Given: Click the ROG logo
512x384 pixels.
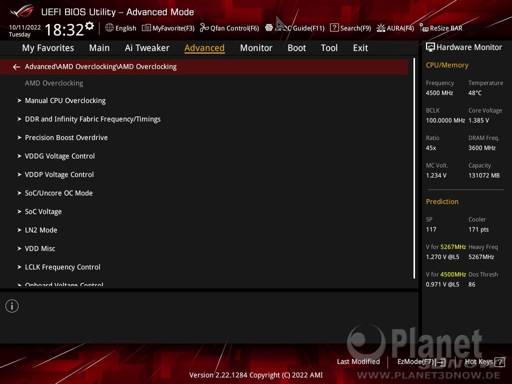Looking at the screenshot, I should pos(22,11).
